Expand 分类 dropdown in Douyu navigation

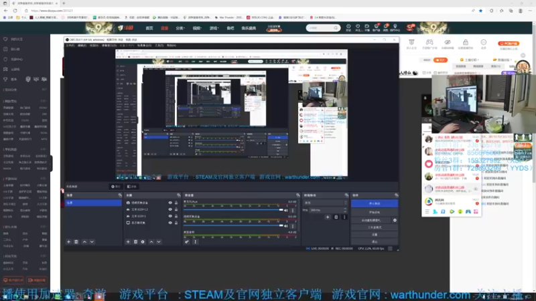pyautogui.click(x=180, y=28)
